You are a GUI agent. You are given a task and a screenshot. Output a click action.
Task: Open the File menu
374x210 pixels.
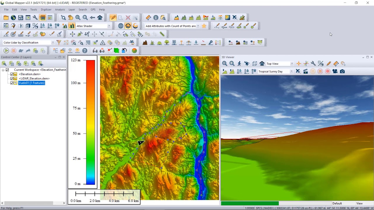point(6,10)
